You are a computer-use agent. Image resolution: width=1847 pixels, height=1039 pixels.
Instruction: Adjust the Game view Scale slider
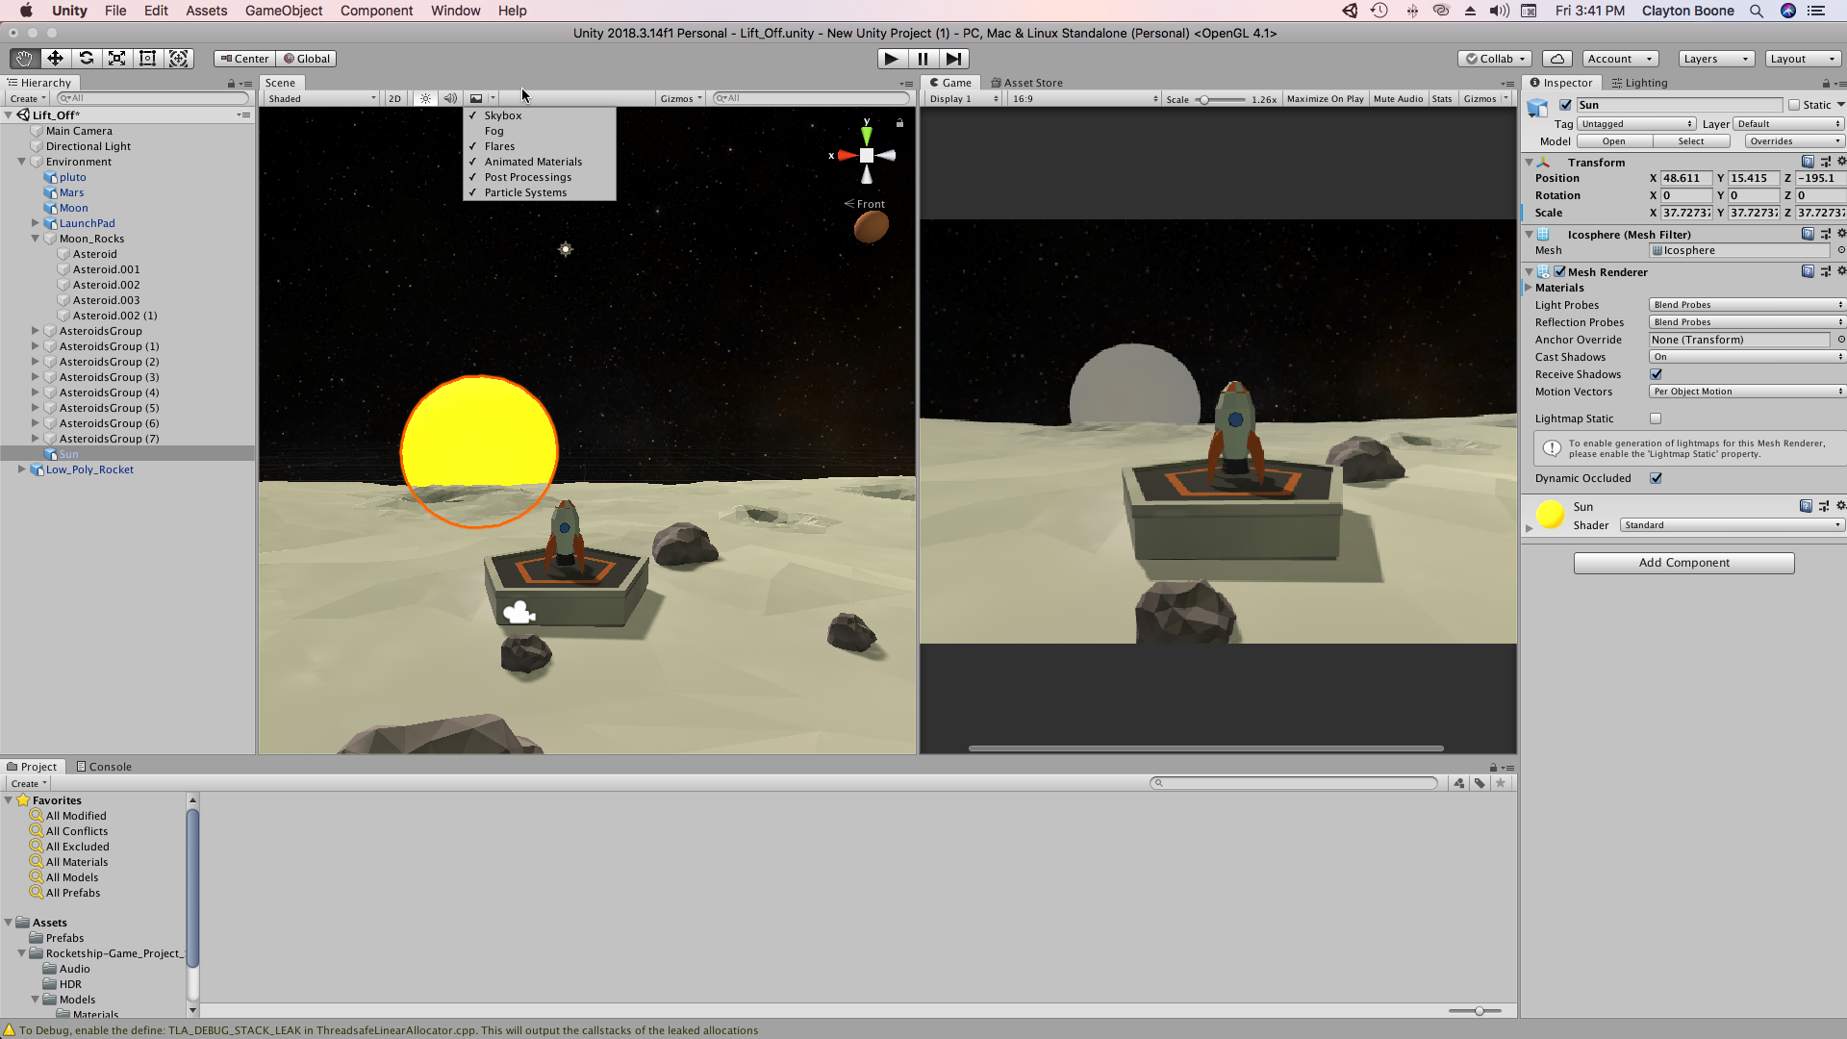point(1203,99)
